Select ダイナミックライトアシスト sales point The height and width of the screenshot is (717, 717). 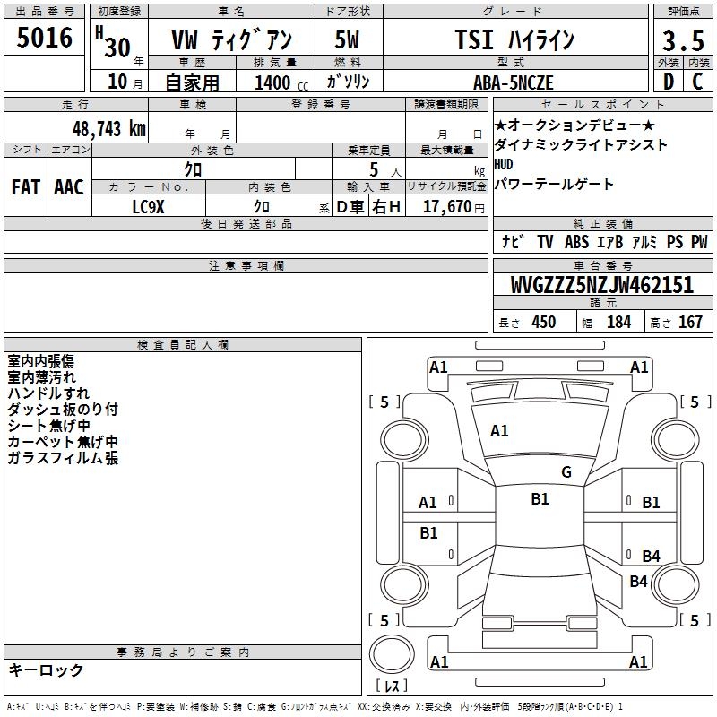[581, 144]
